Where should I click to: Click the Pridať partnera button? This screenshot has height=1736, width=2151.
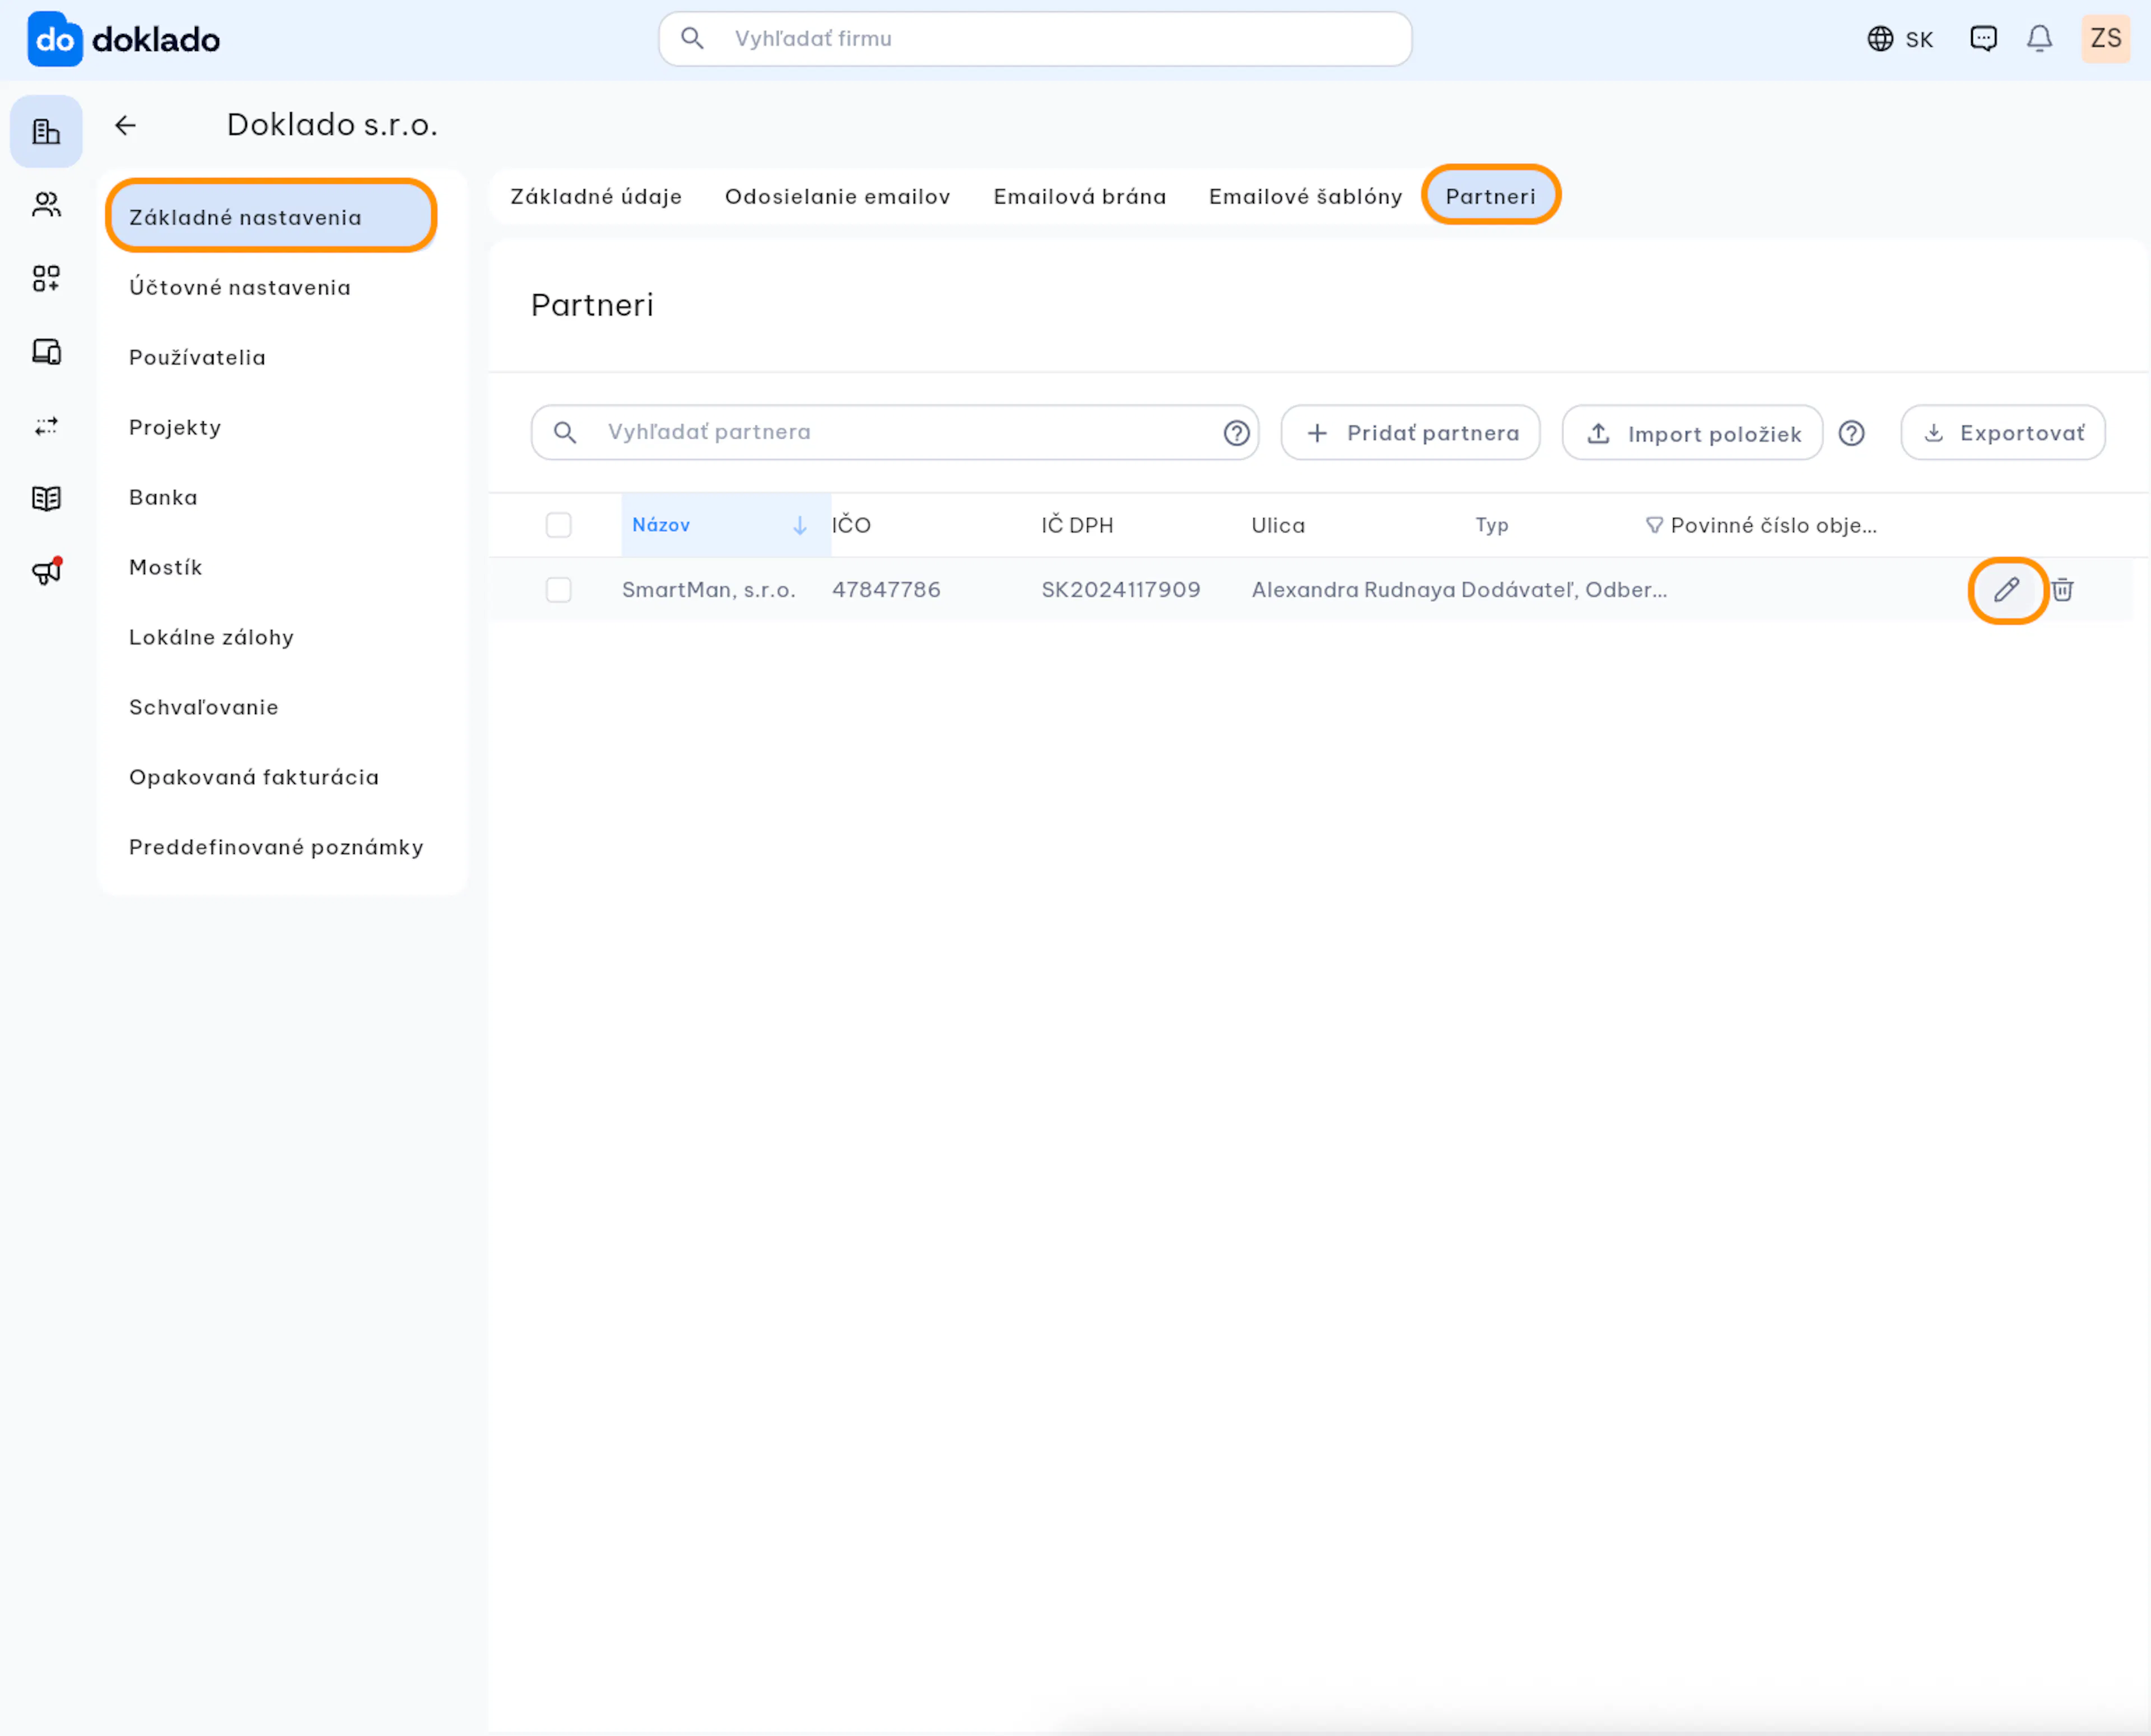(1410, 433)
